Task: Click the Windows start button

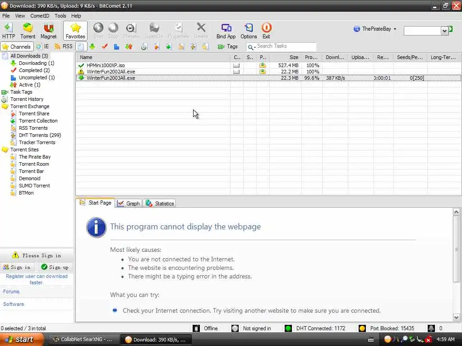Action: coord(21,340)
